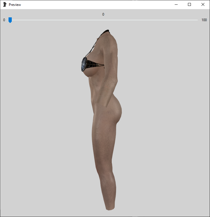Maximize the Preview window
Image resolution: width=210 pixels, height=217 pixels.
(189, 4)
